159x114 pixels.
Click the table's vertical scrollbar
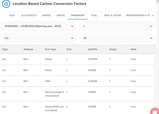point(155,81)
